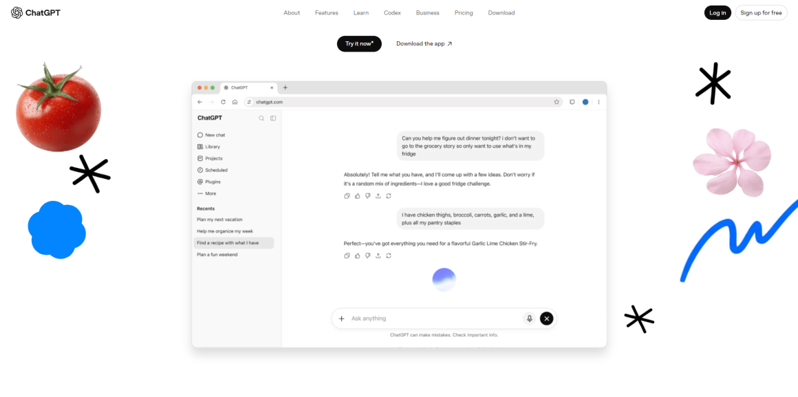Reload the page using the refresh icon
Viewport: 798px width, 397px height.
(x=223, y=102)
